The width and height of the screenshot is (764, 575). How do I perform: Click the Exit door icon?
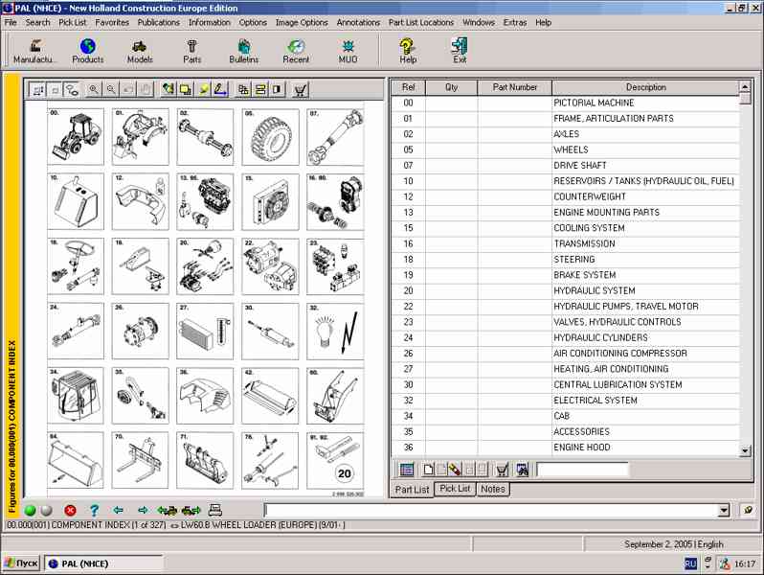coord(460,51)
